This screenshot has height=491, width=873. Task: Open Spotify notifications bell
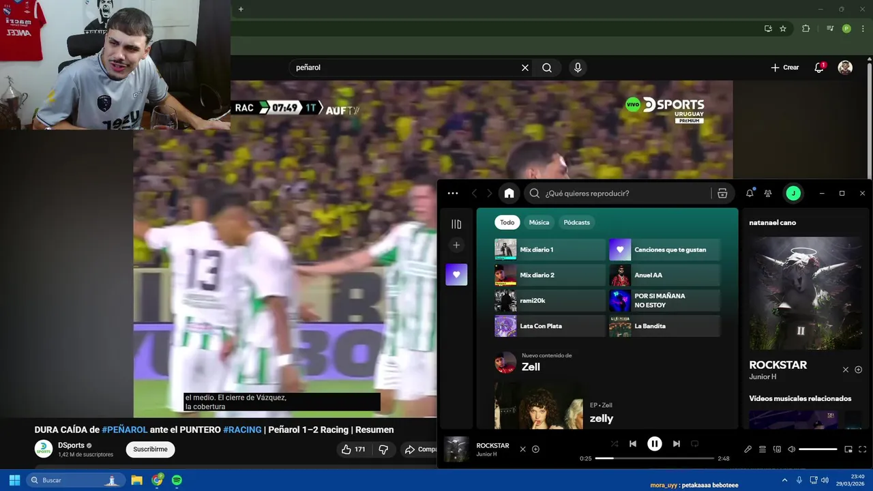click(x=750, y=194)
